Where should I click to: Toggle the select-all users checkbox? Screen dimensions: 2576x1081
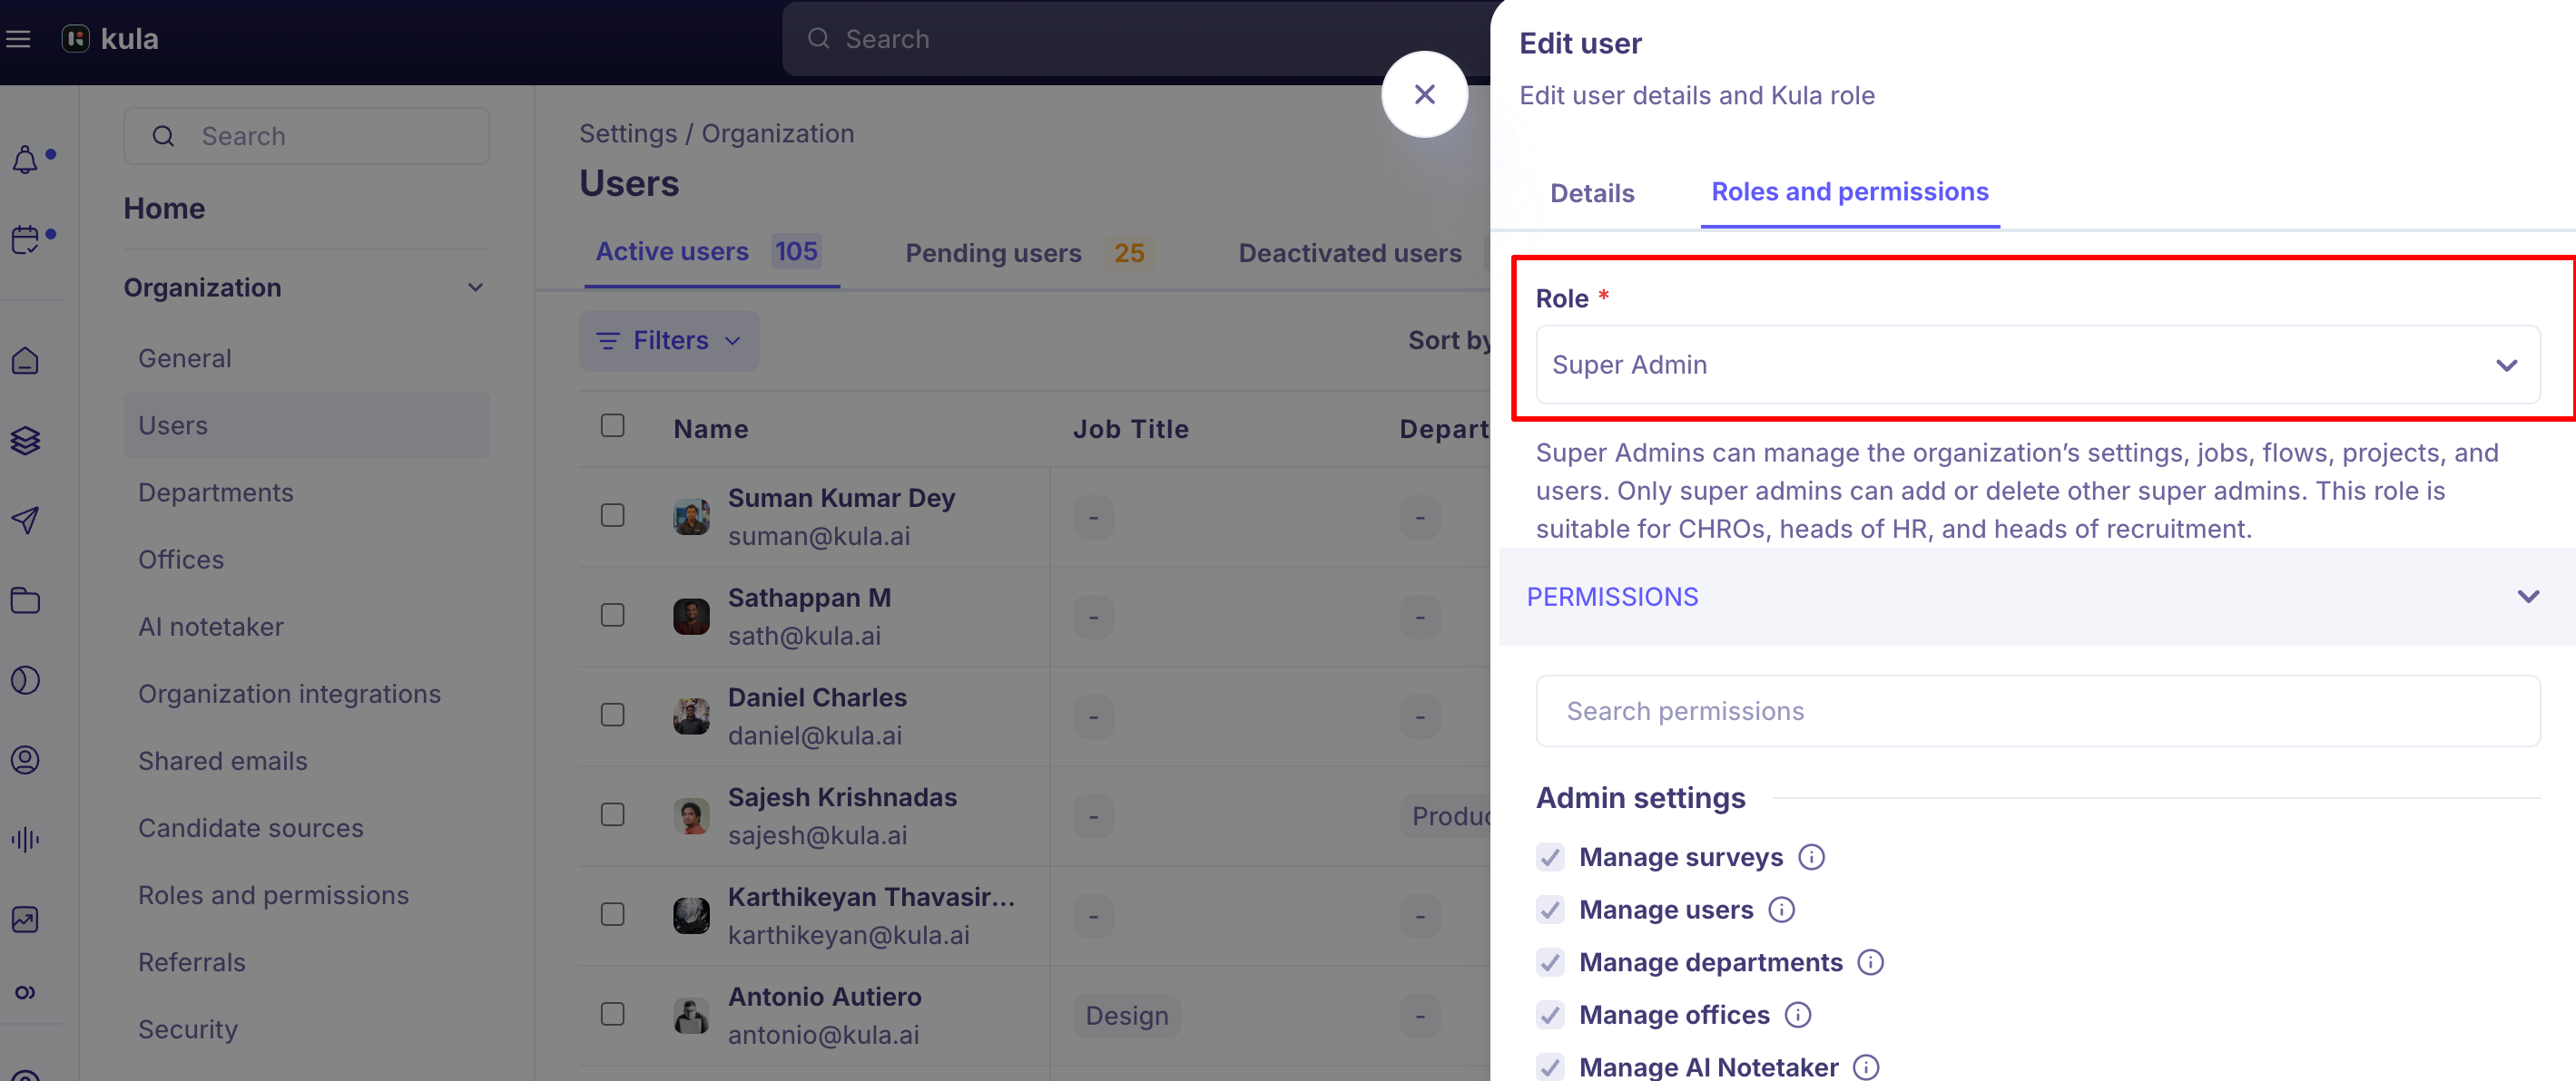click(x=612, y=425)
